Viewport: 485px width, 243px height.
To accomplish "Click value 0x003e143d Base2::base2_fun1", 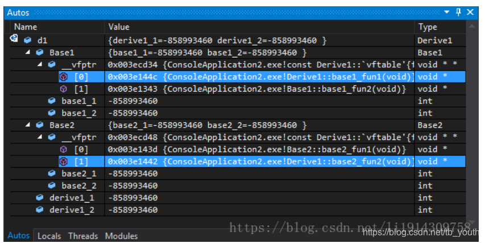I will [x=257, y=150].
